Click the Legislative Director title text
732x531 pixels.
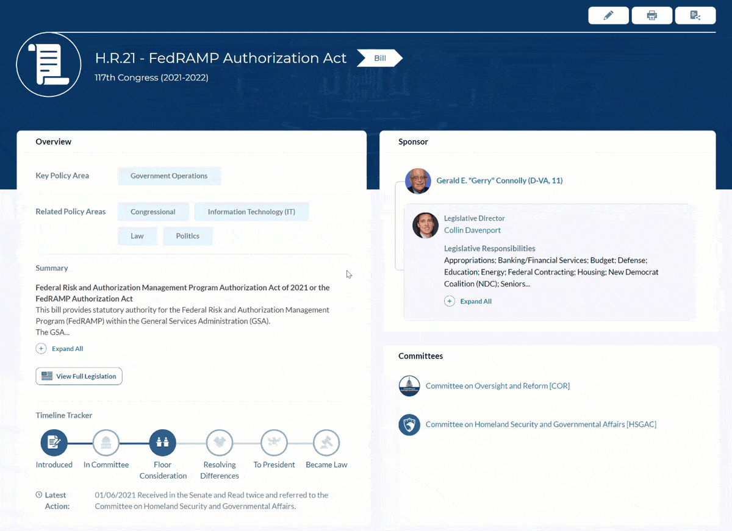click(475, 218)
